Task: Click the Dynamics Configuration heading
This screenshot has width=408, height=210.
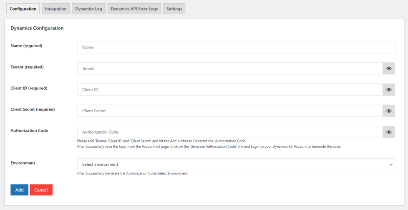Action: [x=37, y=28]
